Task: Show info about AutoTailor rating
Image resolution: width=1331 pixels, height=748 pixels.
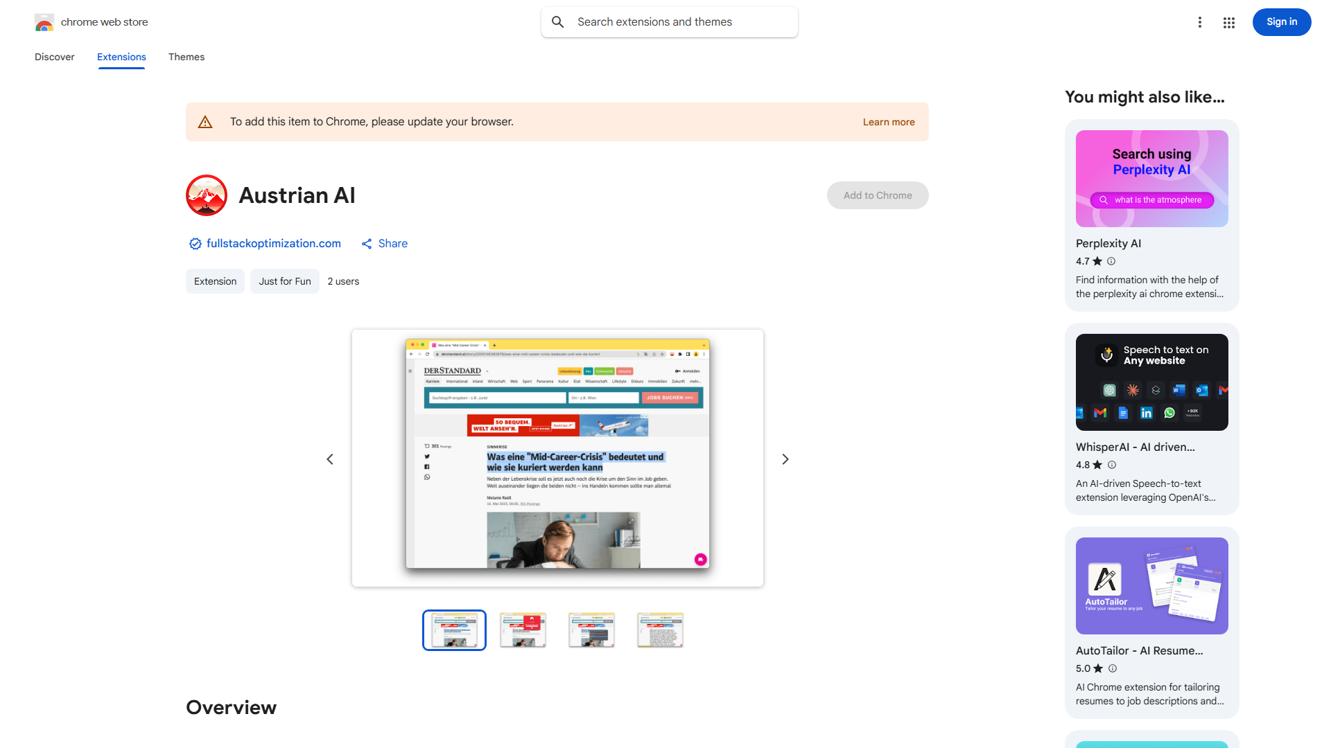Action: (x=1112, y=668)
